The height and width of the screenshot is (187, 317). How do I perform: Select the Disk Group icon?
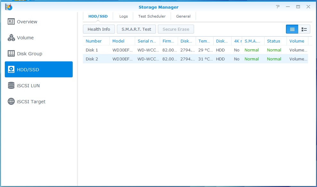pyautogui.click(x=11, y=54)
